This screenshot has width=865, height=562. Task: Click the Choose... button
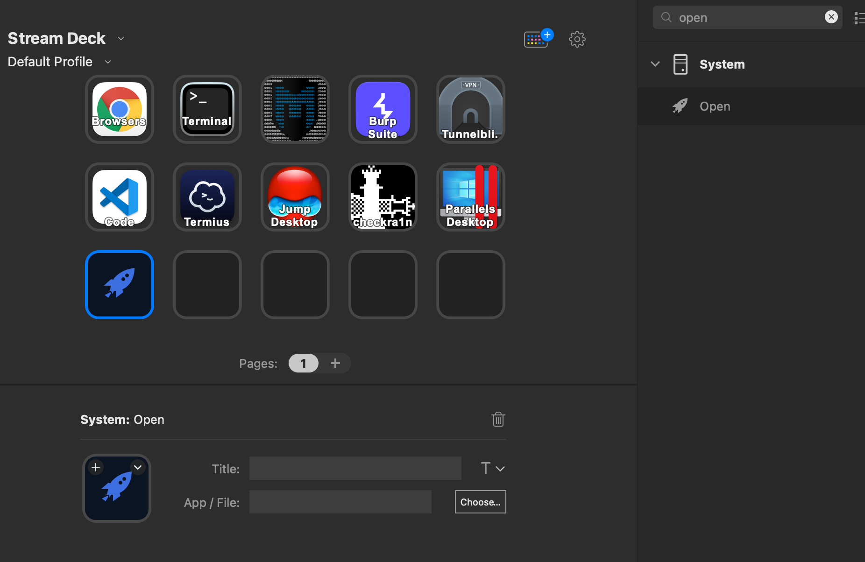click(x=480, y=502)
